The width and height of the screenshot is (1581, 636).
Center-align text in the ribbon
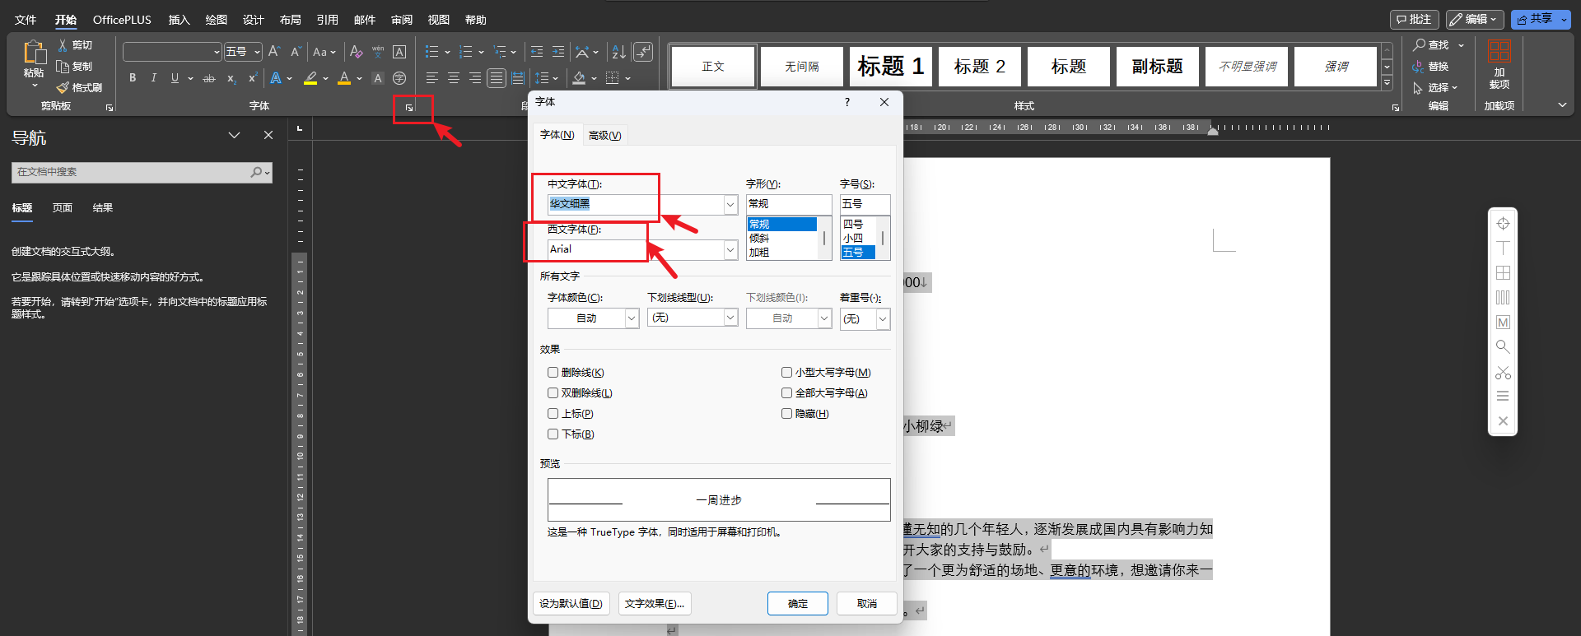(453, 78)
